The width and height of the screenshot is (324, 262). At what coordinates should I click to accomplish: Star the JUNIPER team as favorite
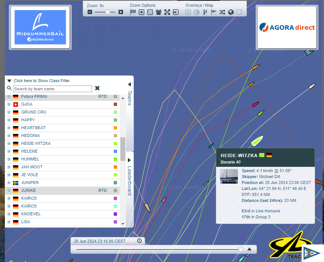tap(9, 183)
